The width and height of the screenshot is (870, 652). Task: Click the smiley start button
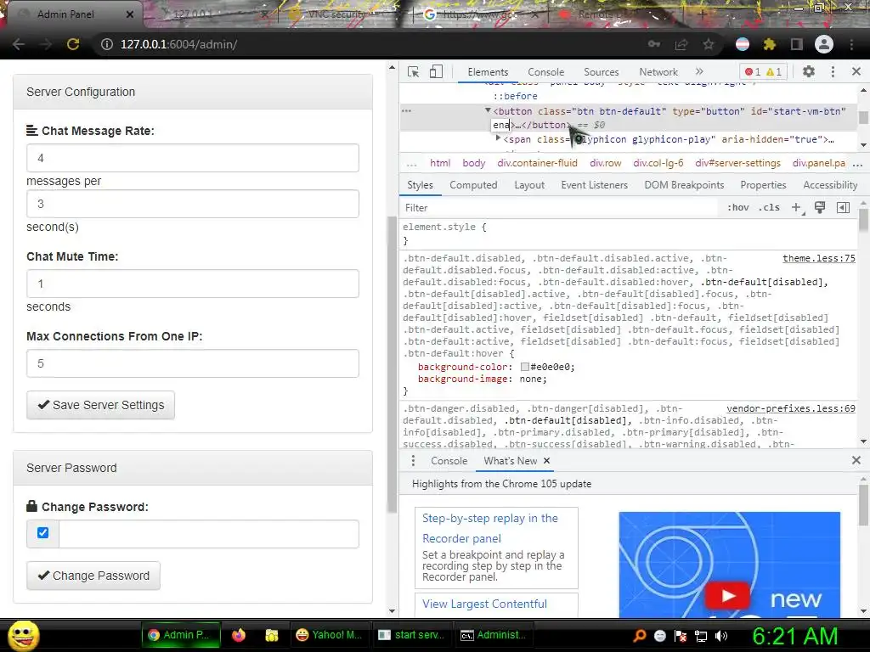click(x=23, y=635)
